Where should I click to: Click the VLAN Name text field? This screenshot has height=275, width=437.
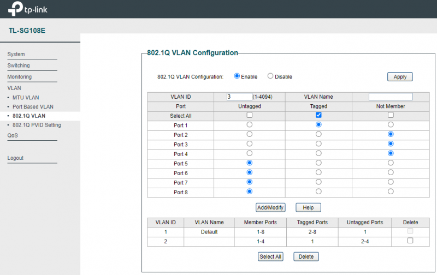pos(390,97)
